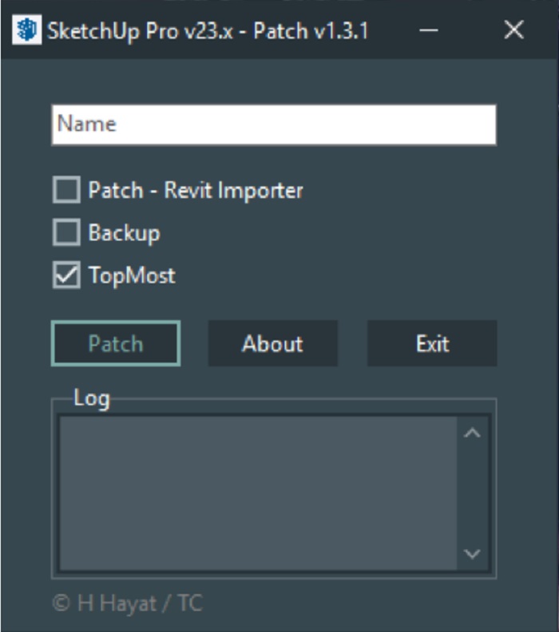Uncheck the TopMost checkbox
This screenshot has width=559, height=632.
pos(66,276)
